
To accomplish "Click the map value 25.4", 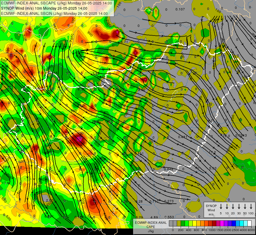I will pyautogui.click(x=95, y=122).
